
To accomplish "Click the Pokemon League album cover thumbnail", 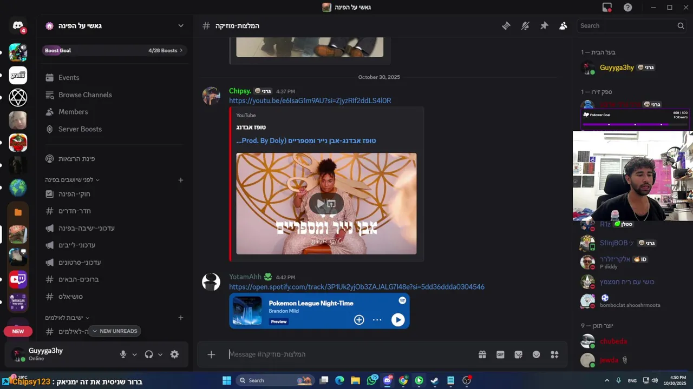I will 247,311.
